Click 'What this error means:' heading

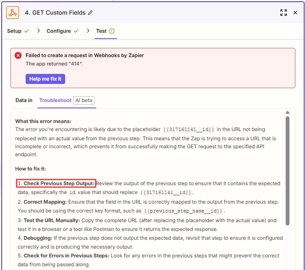(43, 121)
